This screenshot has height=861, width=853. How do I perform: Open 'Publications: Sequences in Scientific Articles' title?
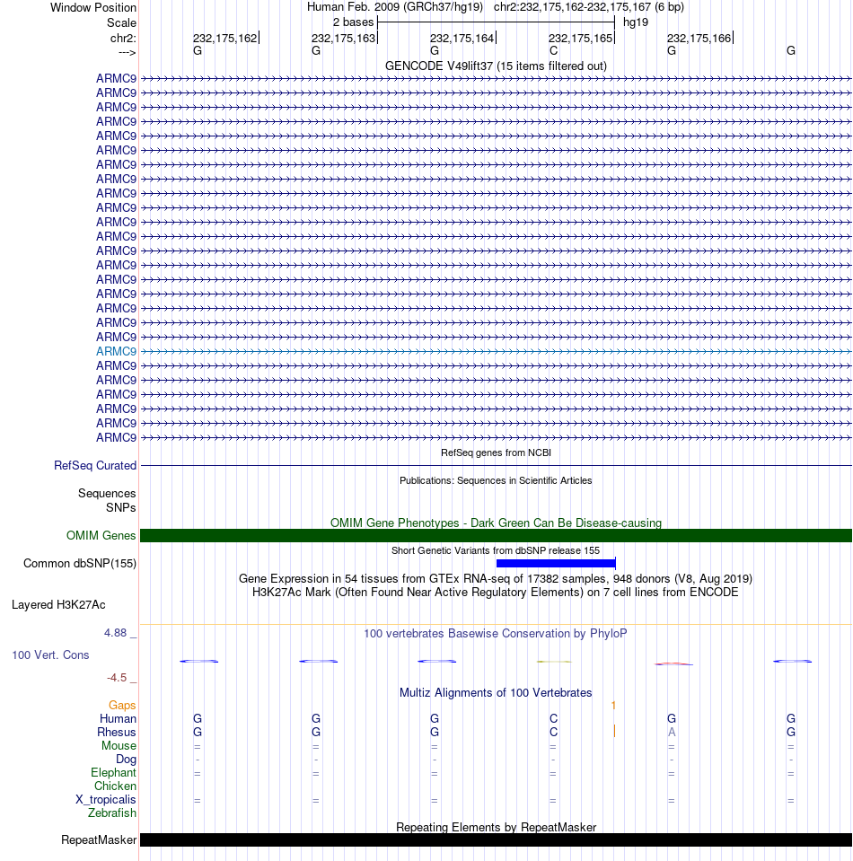coord(496,480)
